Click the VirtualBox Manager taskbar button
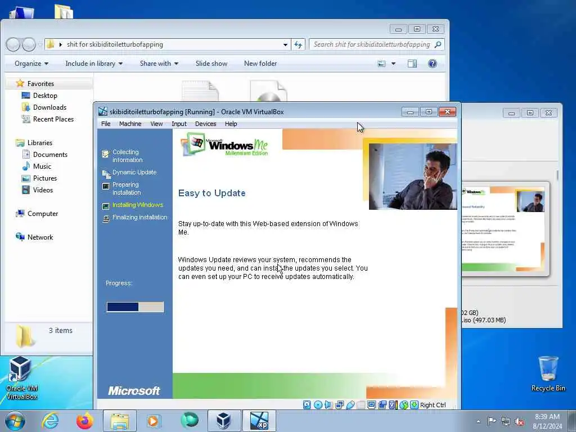Image resolution: width=576 pixels, height=432 pixels. 224,421
